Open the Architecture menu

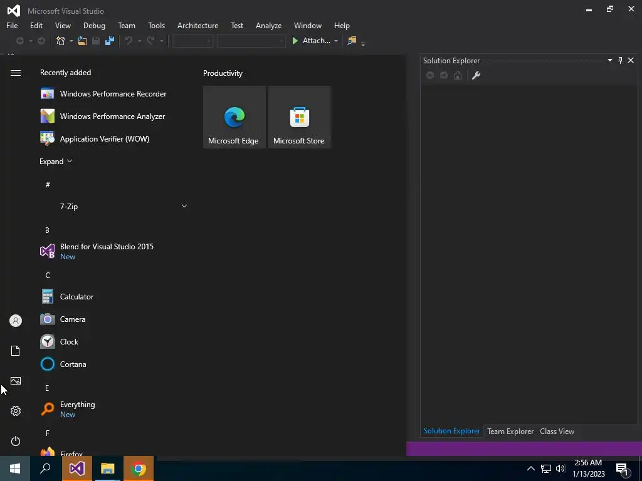[197, 25]
